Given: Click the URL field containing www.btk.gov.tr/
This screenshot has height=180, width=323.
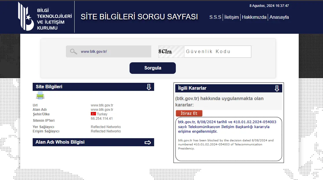Looking at the screenshot, I should tap(108, 52).
